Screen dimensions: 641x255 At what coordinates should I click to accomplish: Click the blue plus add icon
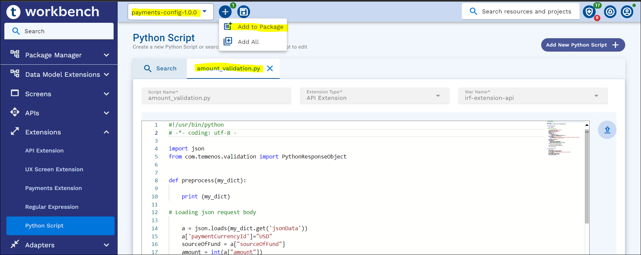coord(225,12)
